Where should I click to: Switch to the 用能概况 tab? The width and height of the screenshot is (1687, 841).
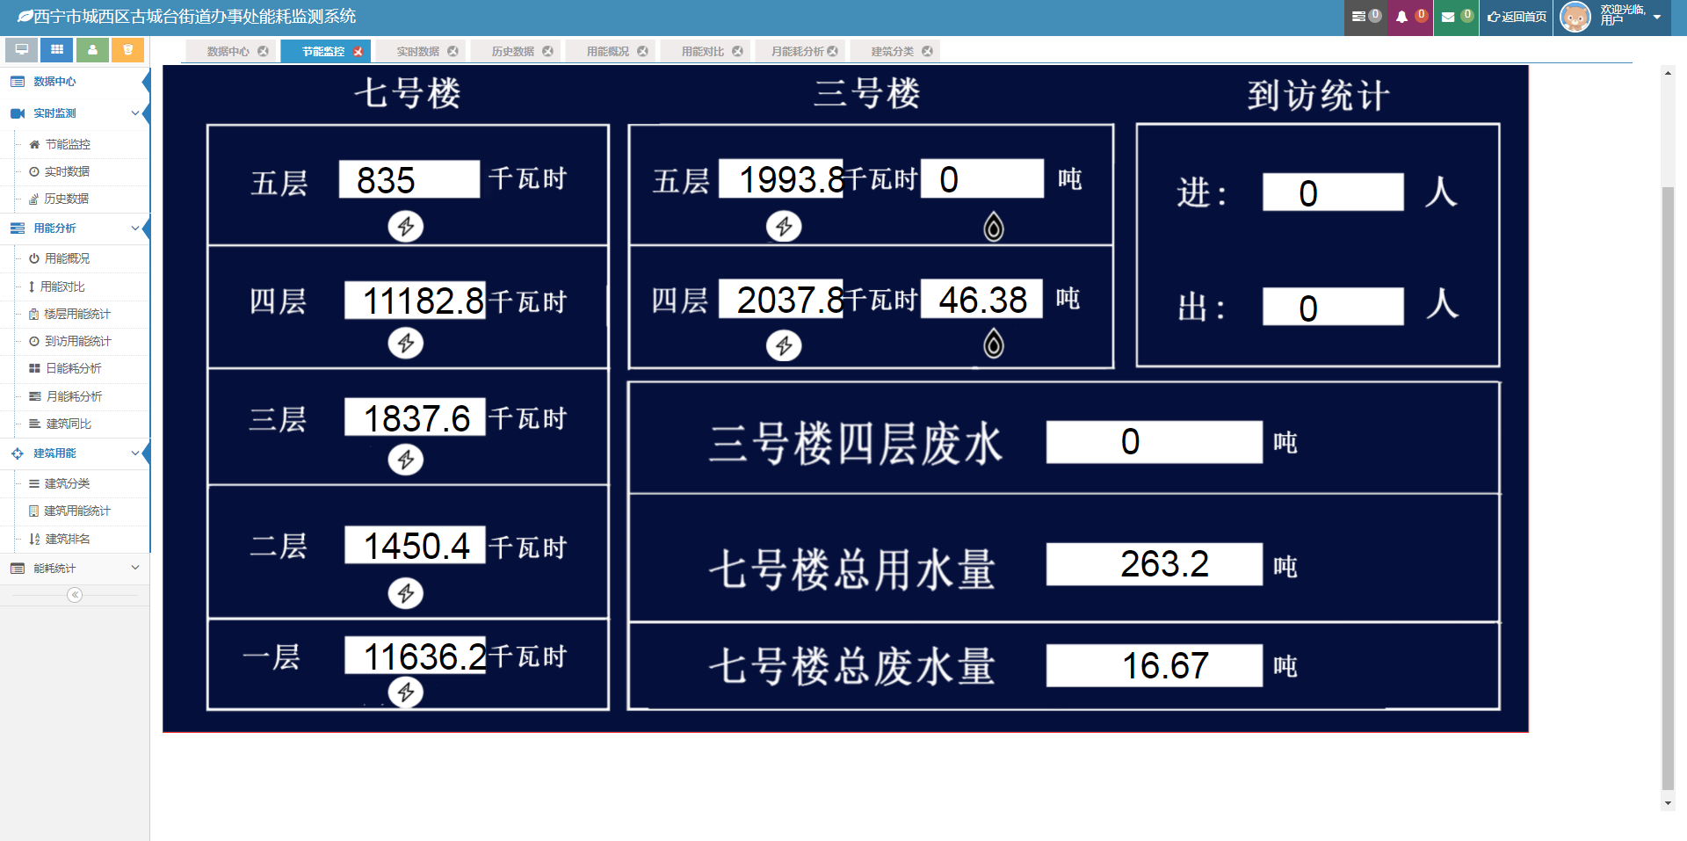607,52
